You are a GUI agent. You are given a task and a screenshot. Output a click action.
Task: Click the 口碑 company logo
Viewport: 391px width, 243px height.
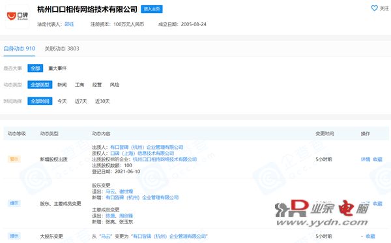coord(17,16)
